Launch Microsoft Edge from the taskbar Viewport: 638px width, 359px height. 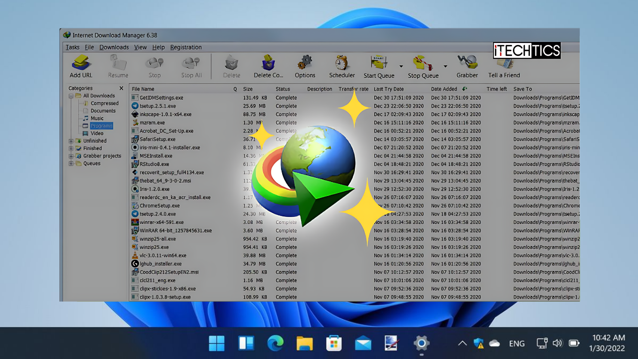(275, 343)
